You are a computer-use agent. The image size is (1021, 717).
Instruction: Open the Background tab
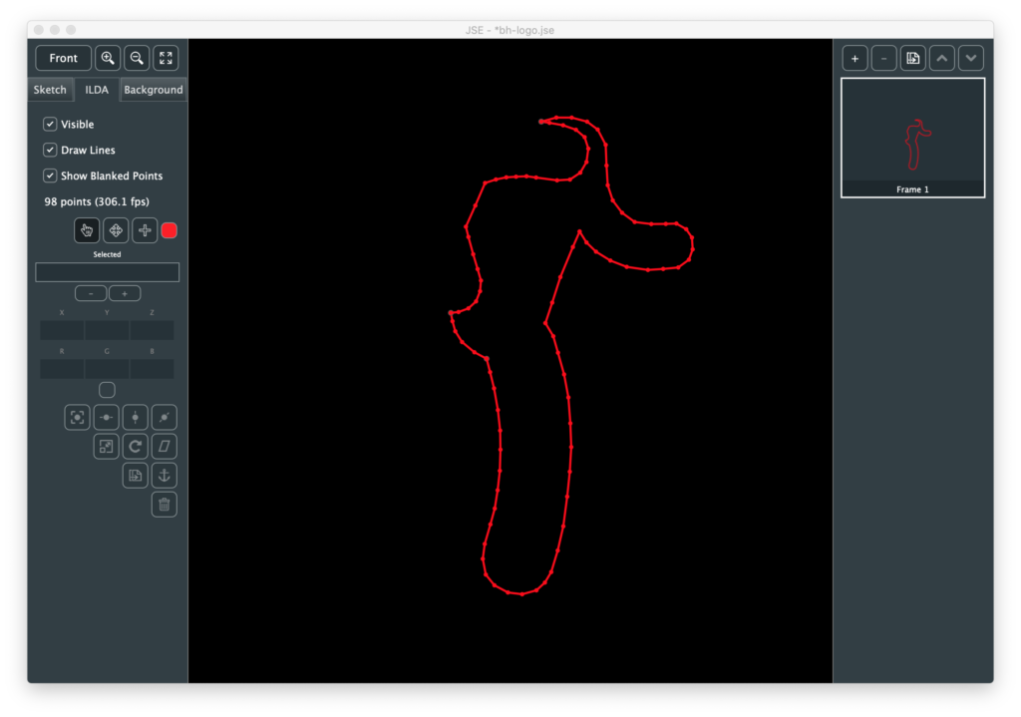coord(153,90)
